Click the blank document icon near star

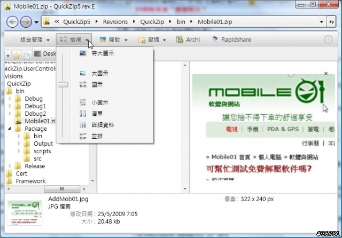(x=27, y=56)
